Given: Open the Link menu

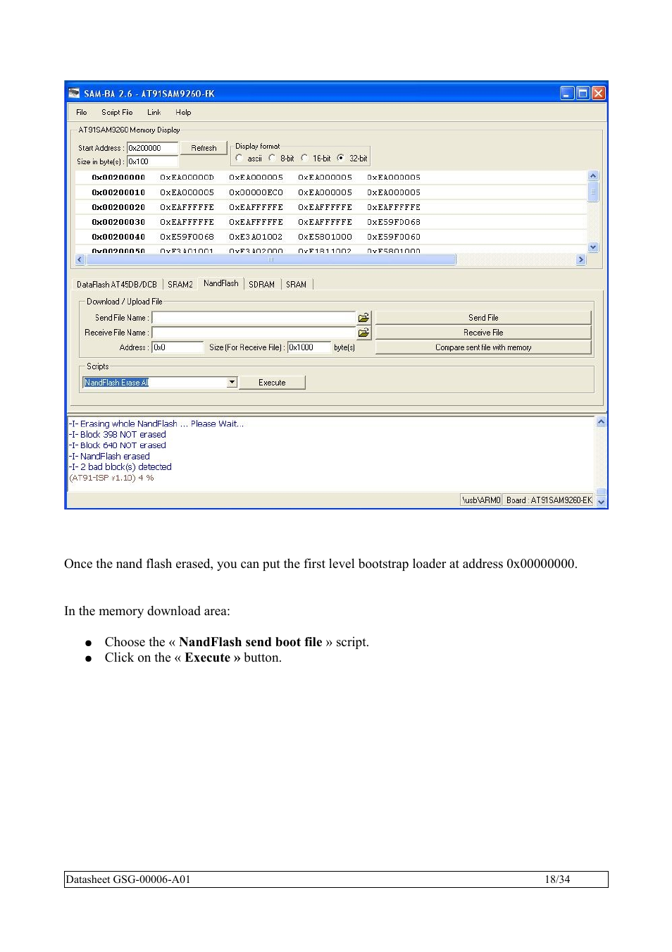Looking at the screenshot, I should (154, 112).
